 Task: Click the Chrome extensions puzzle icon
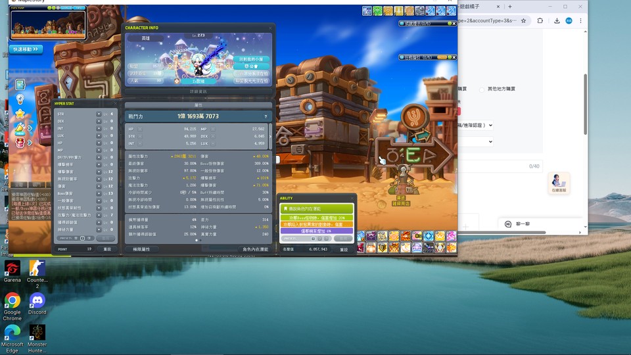tap(540, 20)
